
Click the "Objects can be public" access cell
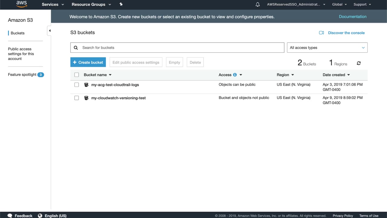[x=237, y=84]
